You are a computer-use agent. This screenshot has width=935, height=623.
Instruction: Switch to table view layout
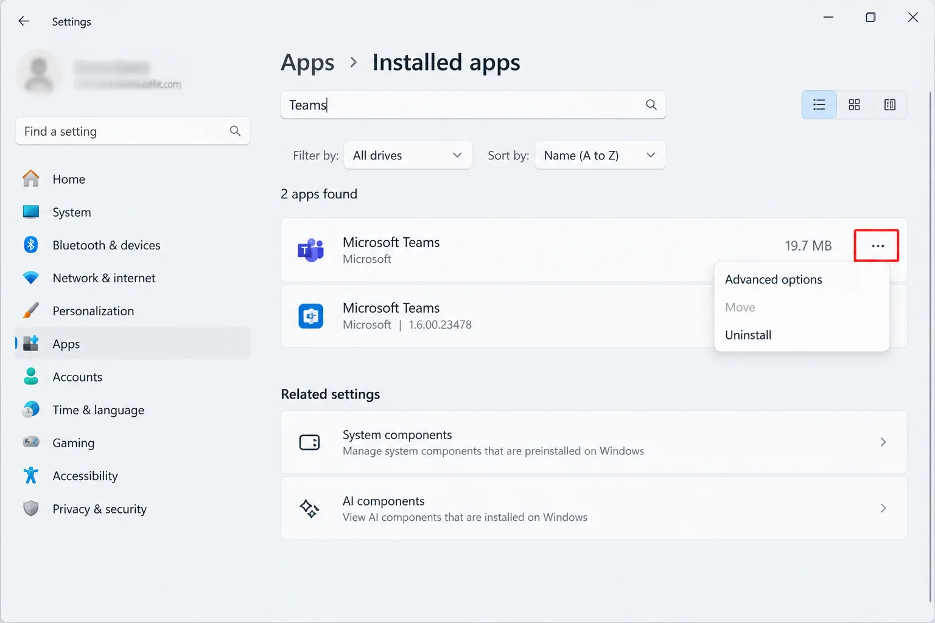(889, 105)
